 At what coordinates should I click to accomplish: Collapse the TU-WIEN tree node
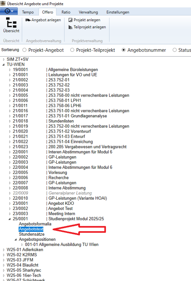click(x=4, y=64)
